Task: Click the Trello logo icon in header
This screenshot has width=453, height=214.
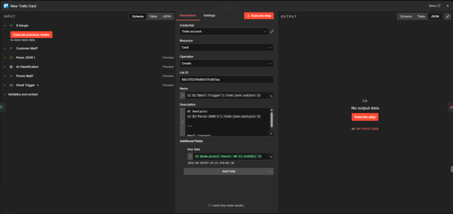Action: (6, 6)
